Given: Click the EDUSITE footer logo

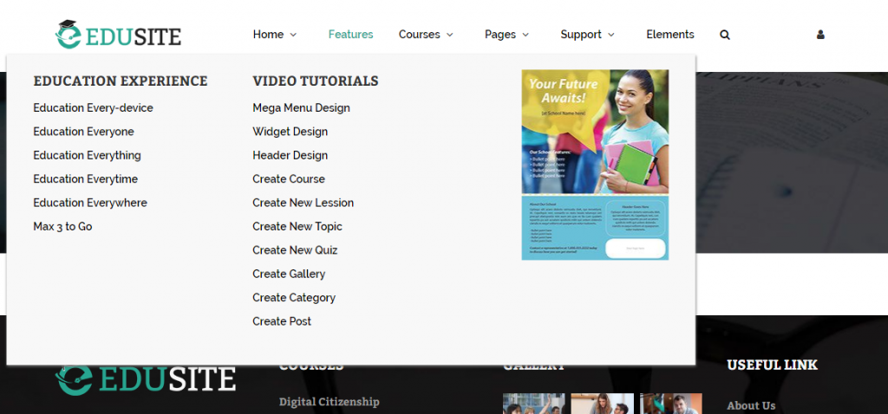Looking at the screenshot, I should click(146, 379).
